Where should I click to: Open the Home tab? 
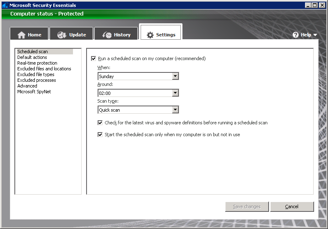click(x=29, y=34)
